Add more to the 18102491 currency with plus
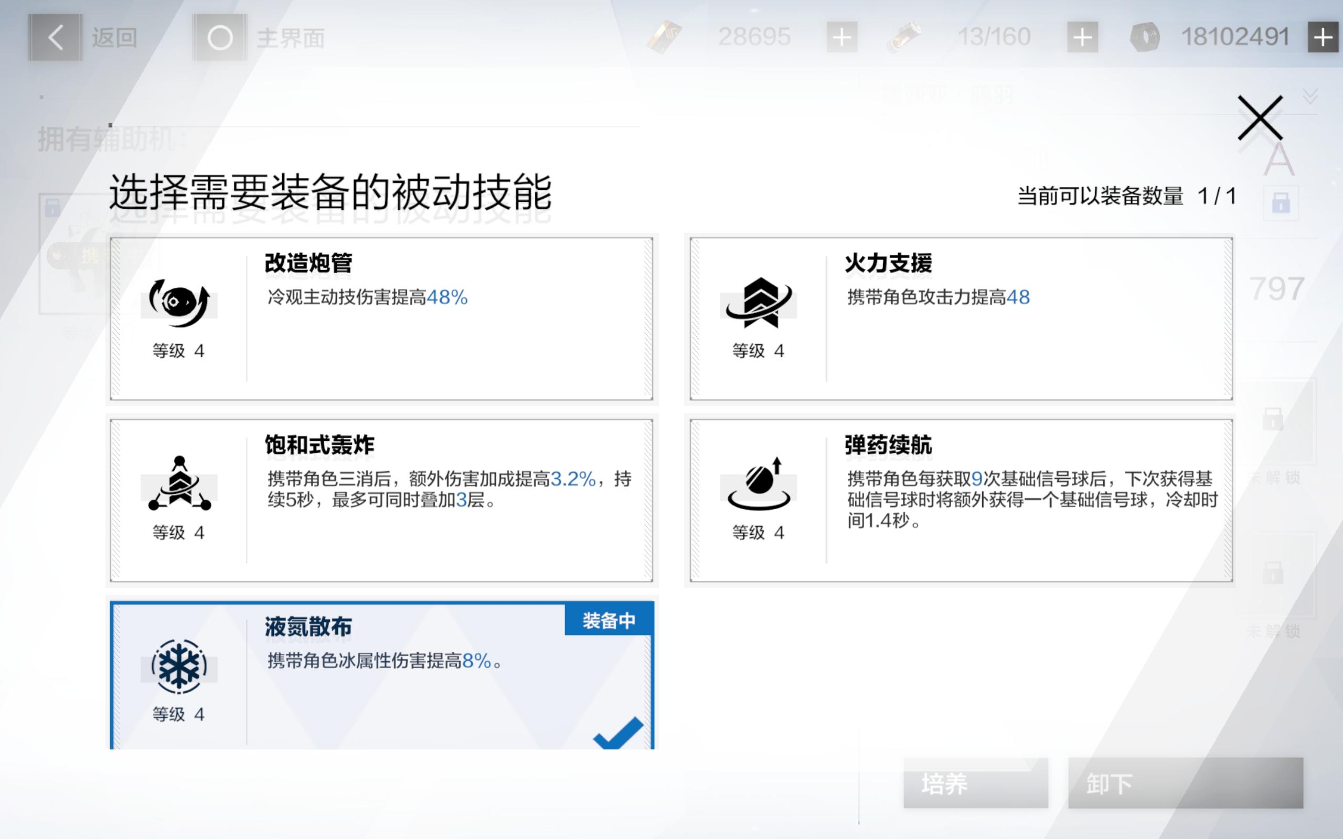This screenshot has width=1343, height=839. [x=1324, y=37]
